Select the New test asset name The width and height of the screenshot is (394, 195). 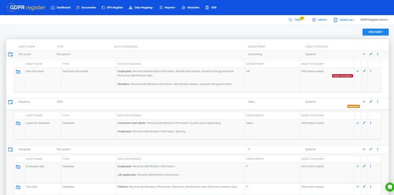coord(35,71)
